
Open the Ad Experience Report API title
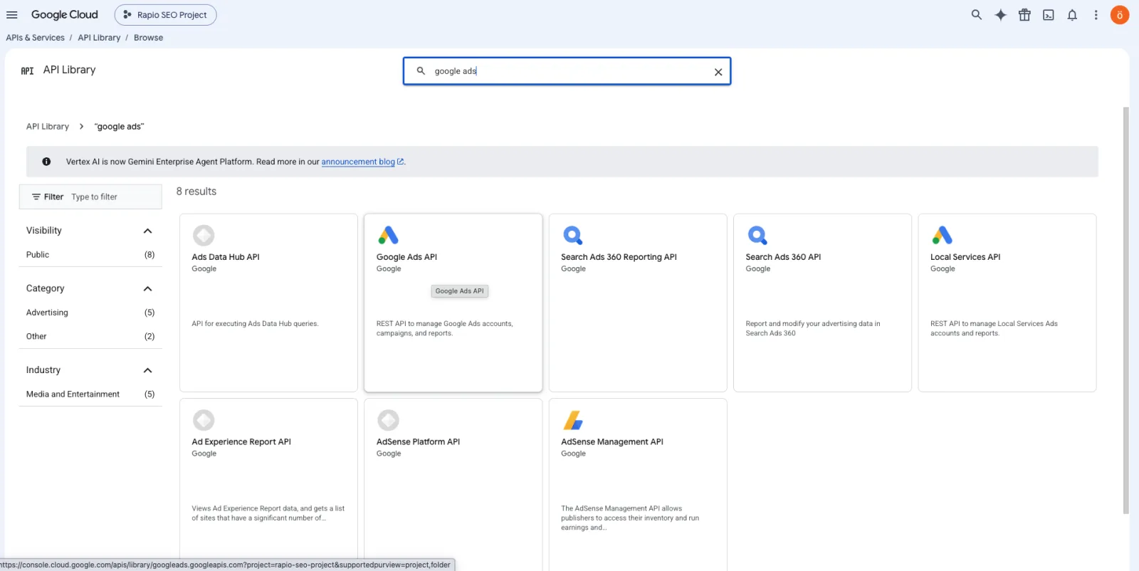(241, 442)
